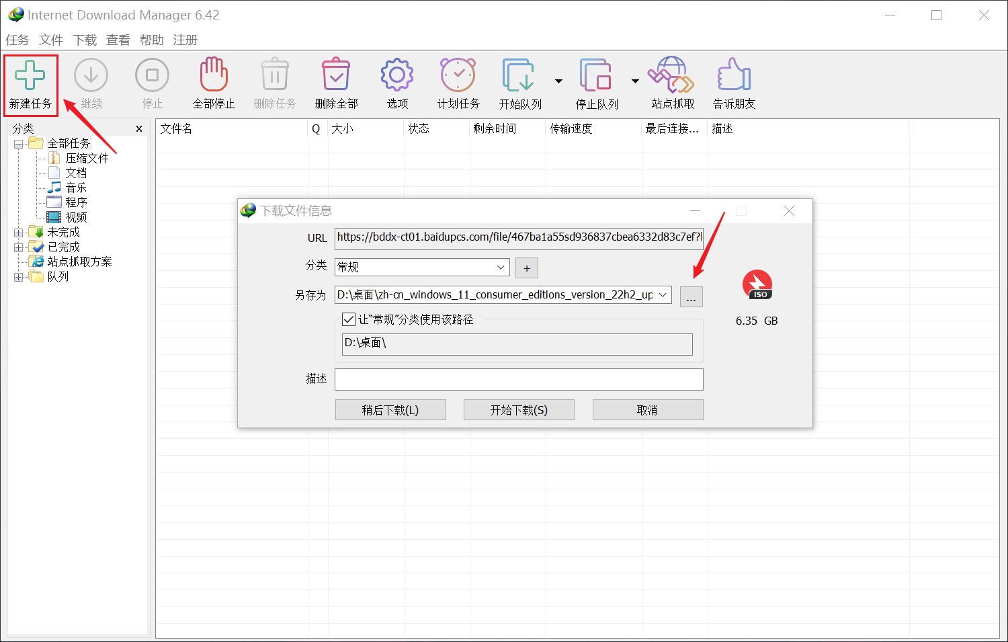Image resolution: width=1008 pixels, height=642 pixels.
Task: Open the 另存为 path dropdown
Action: 663,295
